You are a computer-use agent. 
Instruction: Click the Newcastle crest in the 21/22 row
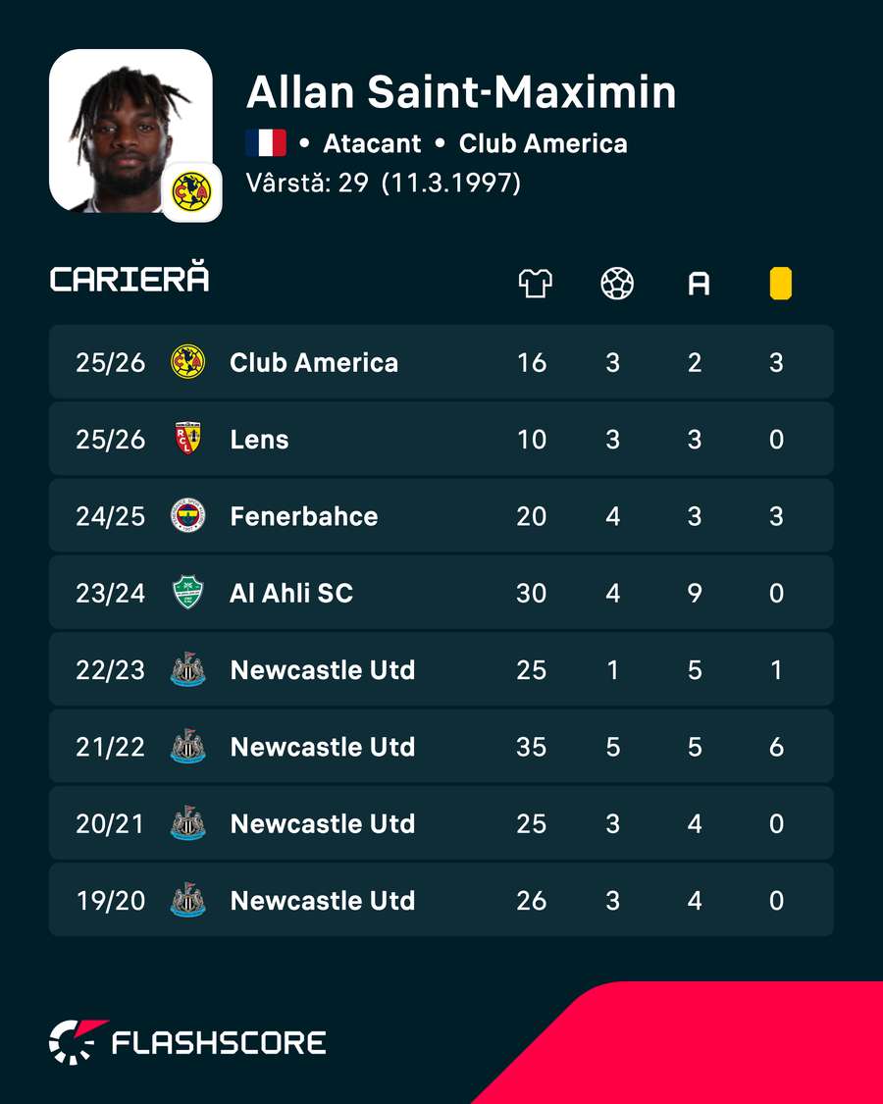pyautogui.click(x=188, y=747)
